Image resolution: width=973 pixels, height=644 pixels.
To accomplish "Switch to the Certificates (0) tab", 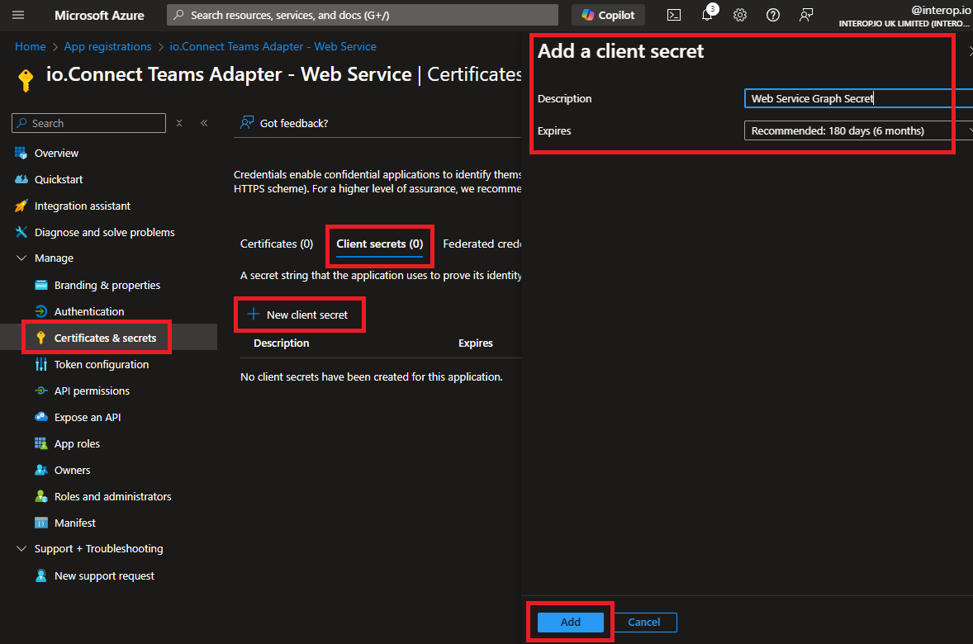I will tap(277, 244).
